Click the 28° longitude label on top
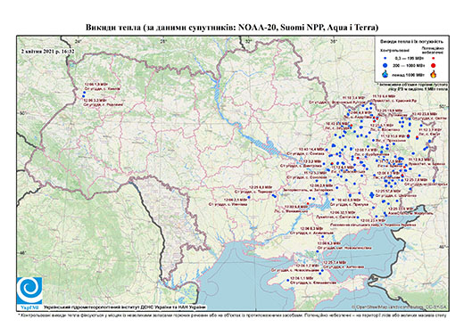 click(x=162, y=41)
